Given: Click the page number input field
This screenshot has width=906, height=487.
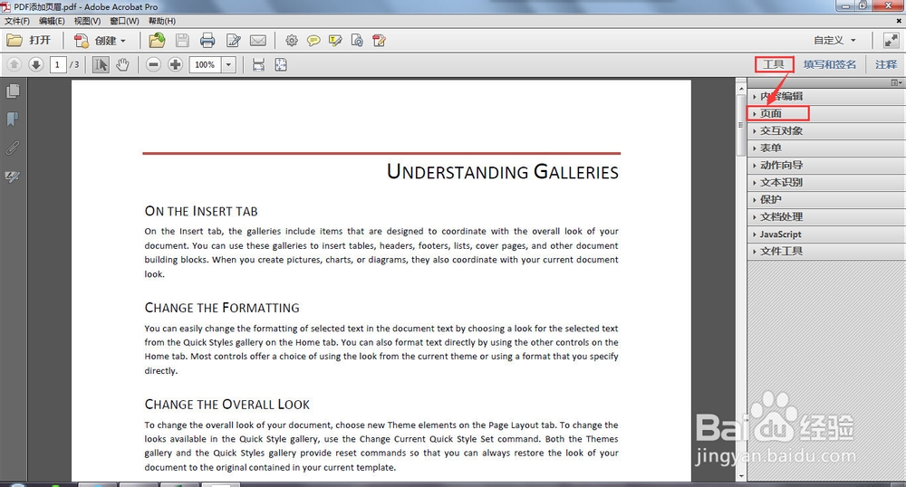Looking at the screenshot, I should click(57, 64).
